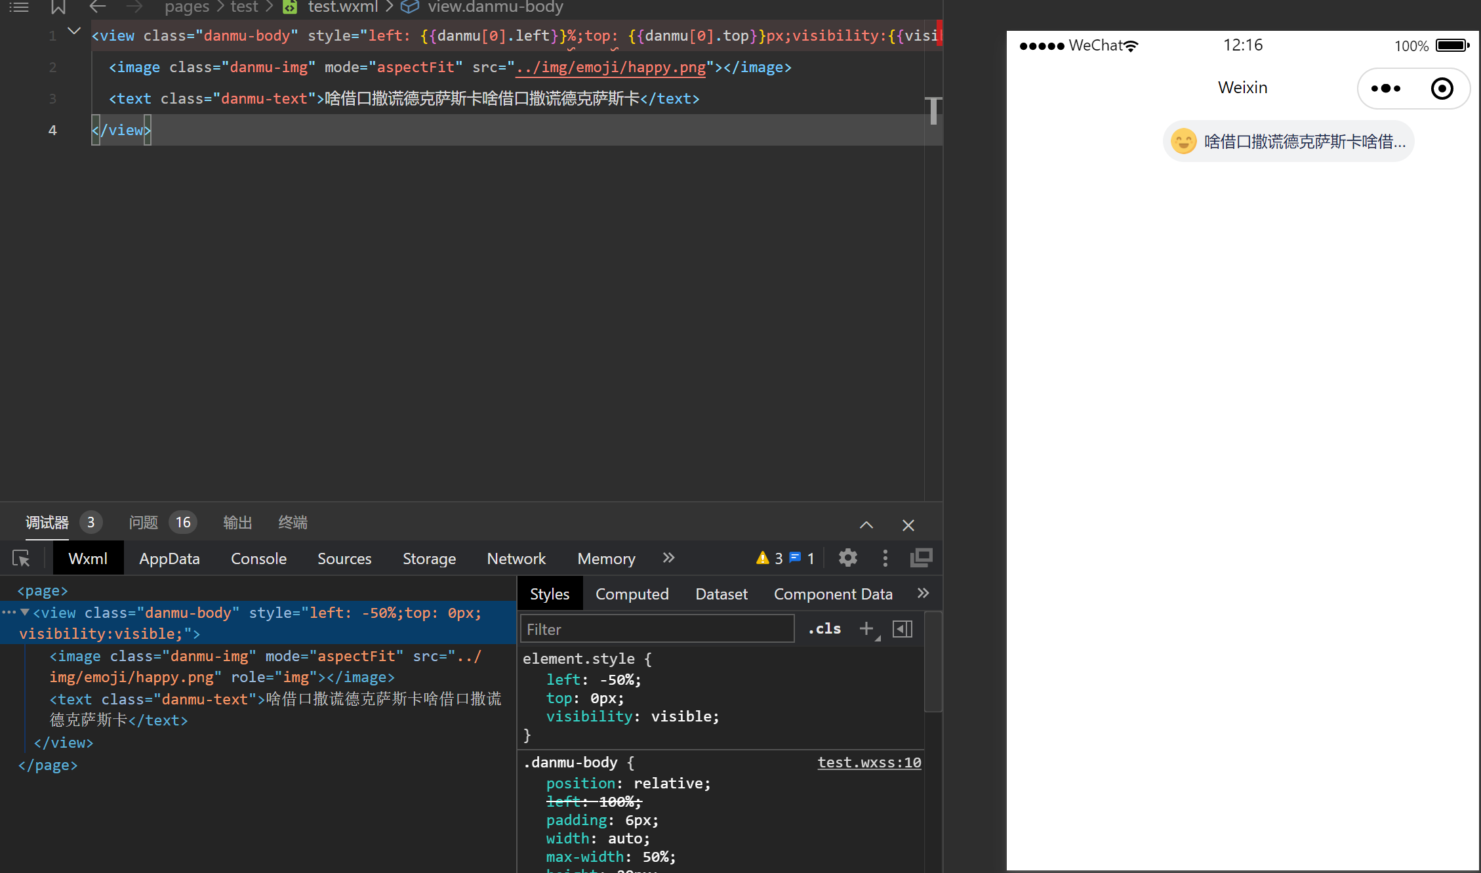Screen dimensions: 1481x873
Task: Click the warning count 3 indicator
Action: (x=769, y=558)
